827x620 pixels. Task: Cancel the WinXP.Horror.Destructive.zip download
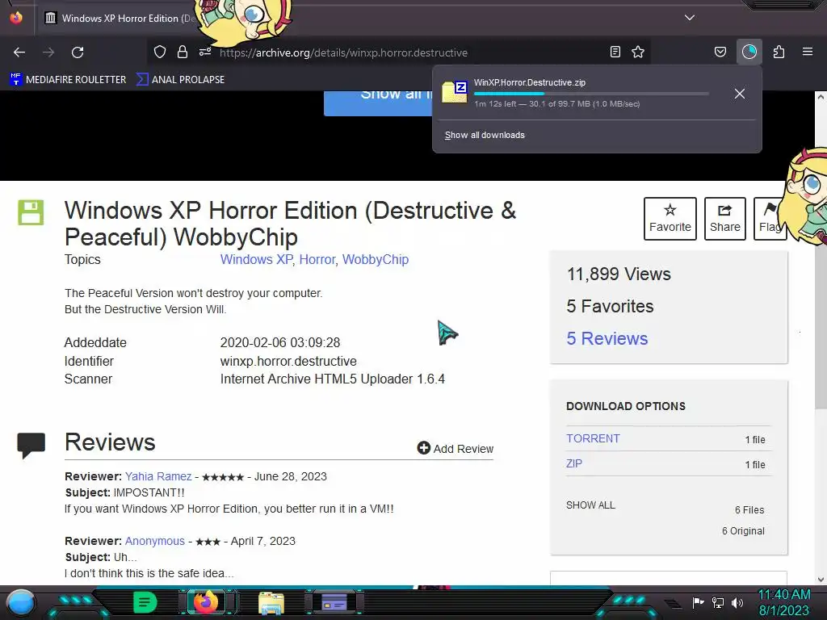pos(740,94)
